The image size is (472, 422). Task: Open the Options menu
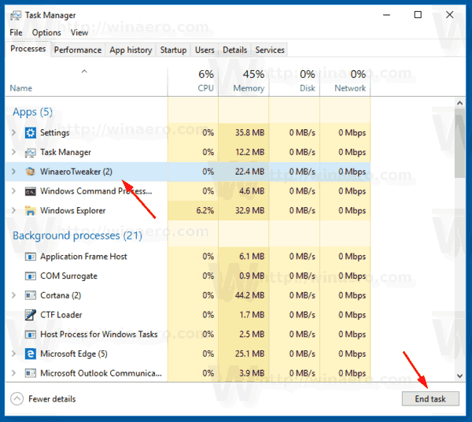(46, 32)
